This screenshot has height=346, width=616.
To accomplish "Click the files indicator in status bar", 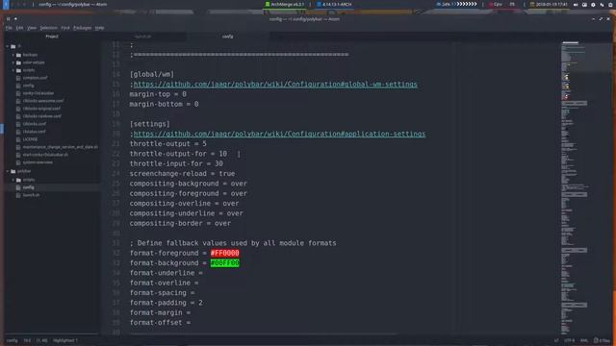I will pos(602,340).
